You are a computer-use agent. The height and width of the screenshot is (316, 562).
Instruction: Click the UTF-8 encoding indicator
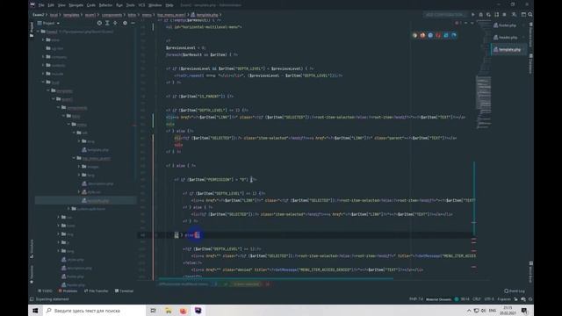click(489, 299)
